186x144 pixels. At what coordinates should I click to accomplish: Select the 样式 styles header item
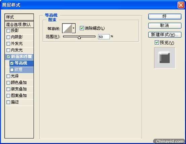[x=19, y=17]
